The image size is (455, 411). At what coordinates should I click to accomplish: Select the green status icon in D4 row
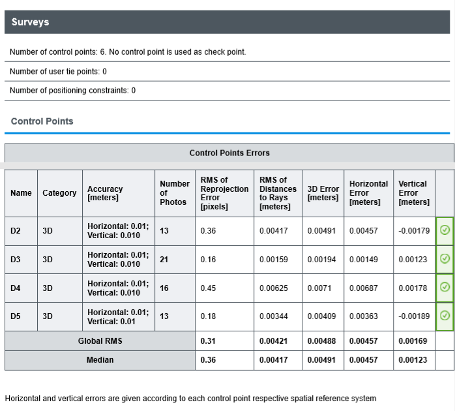pyautogui.click(x=445, y=288)
